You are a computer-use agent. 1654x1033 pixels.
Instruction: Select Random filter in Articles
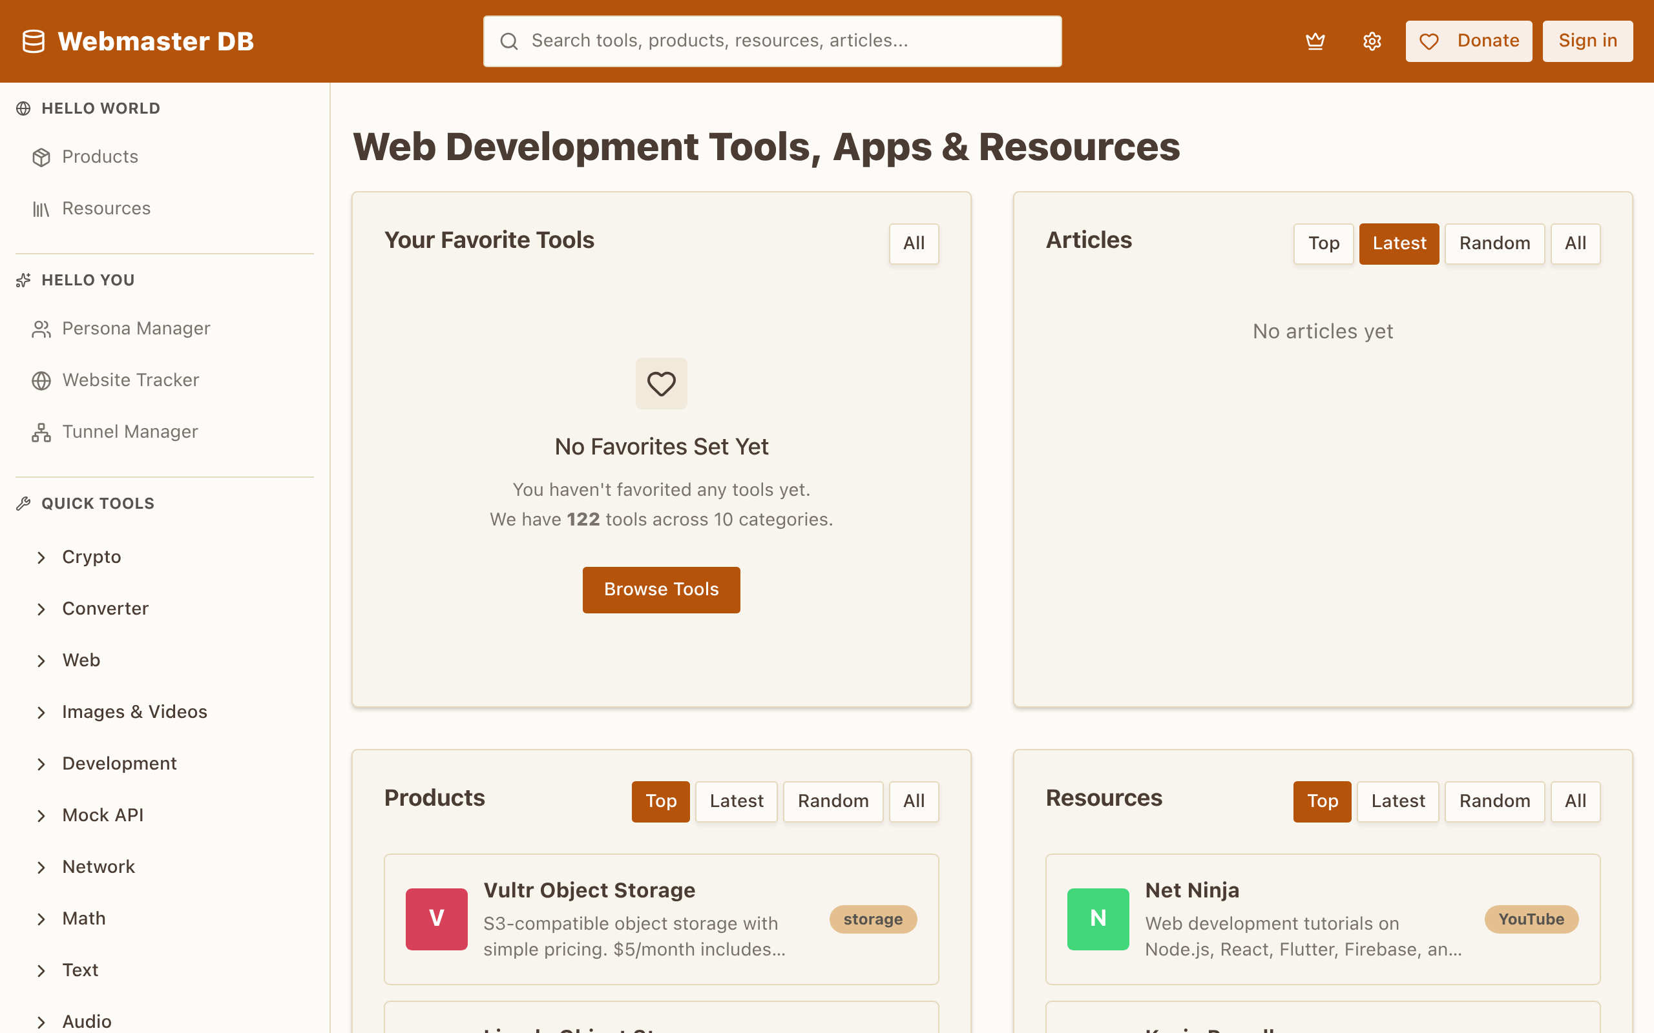(1494, 243)
